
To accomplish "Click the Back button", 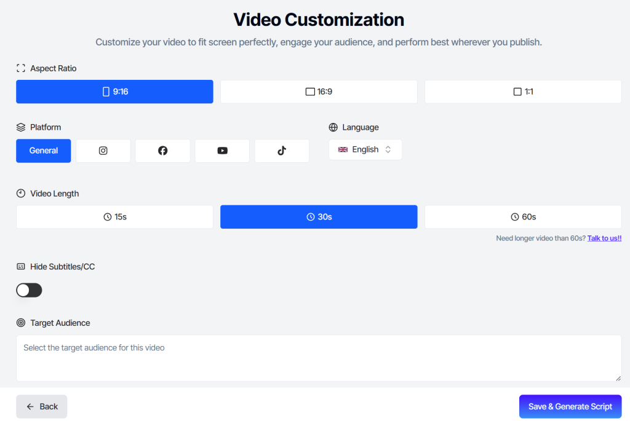I will pyautogui.click(x=41, y=406).
